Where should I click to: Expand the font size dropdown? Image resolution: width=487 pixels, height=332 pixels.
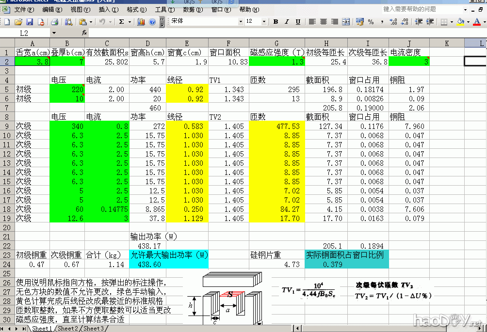coord(264,22)
